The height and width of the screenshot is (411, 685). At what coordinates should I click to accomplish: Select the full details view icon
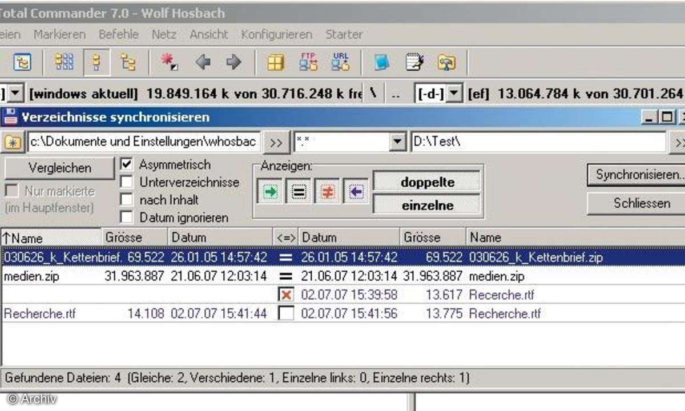point(96,62)
